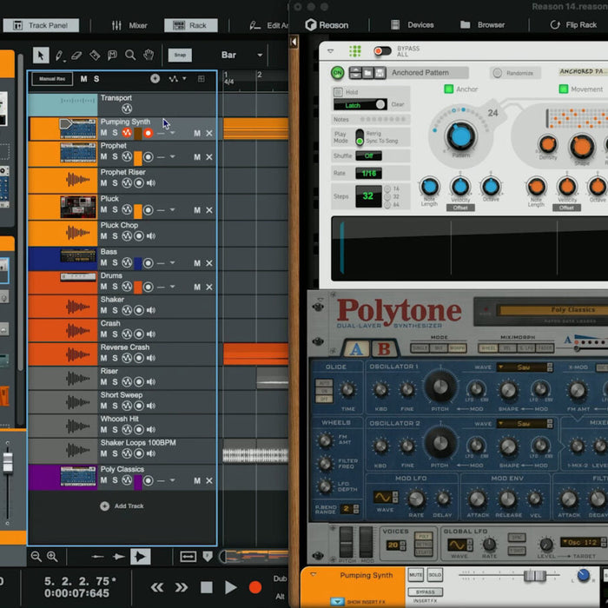Click the Play transport button

coord(230,587)
